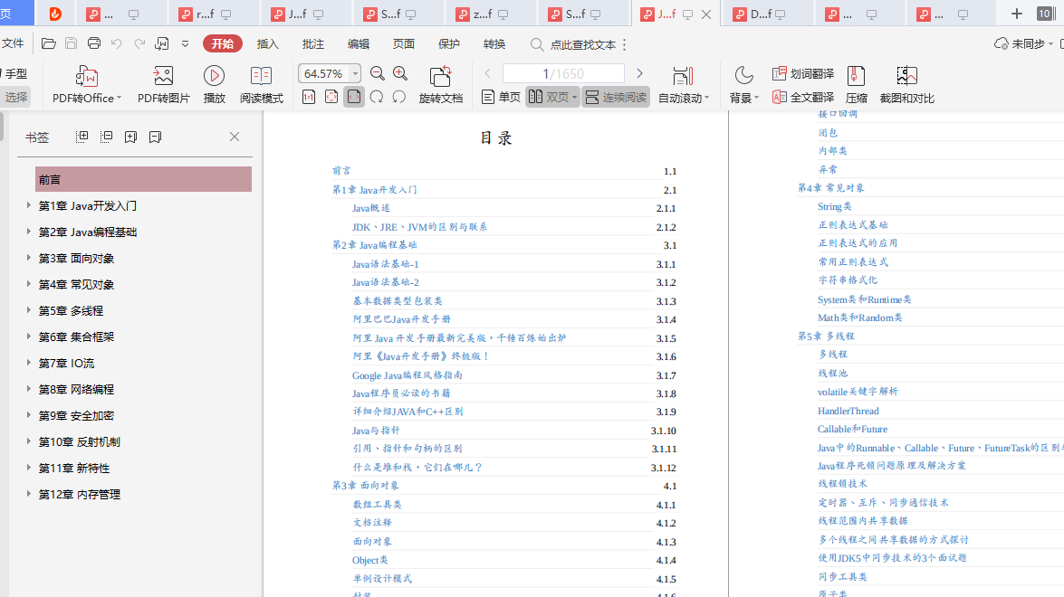Click the delete bookmark icon
Screen dimensions: 1064x597
tap(156, 137)
